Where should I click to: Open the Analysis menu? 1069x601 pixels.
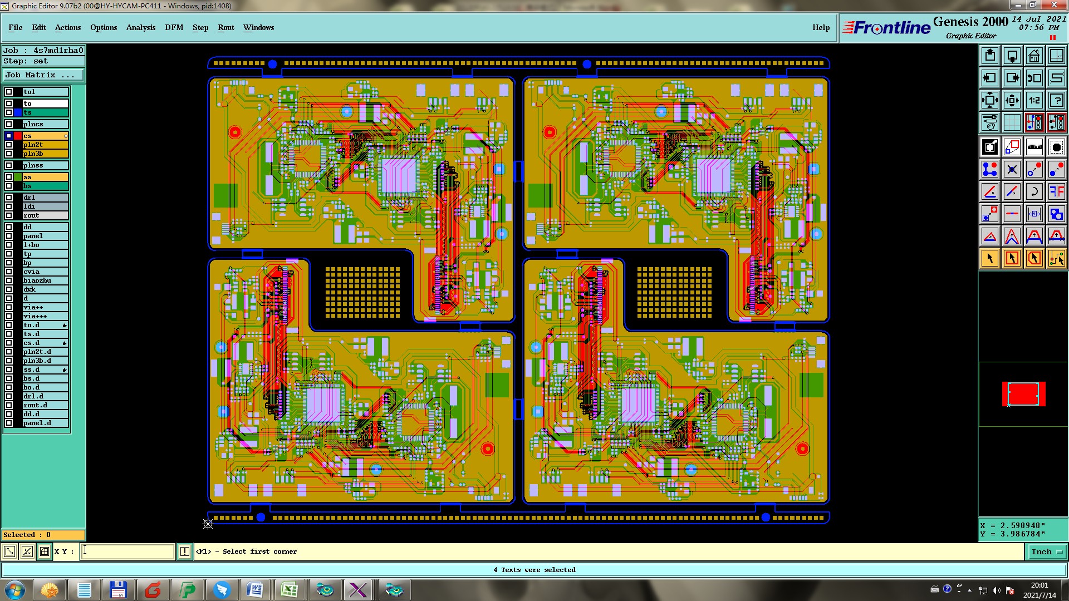pos(140,27)
